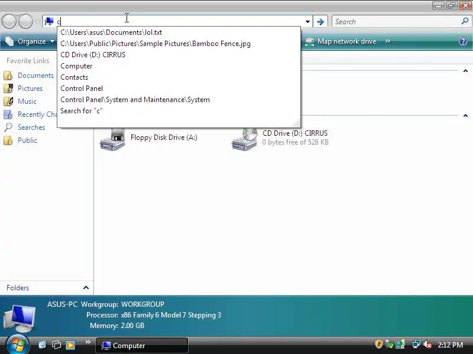This screenshot has width=473, height=354.
Task: Click the Go arrow button
Action: coord(320,22)
